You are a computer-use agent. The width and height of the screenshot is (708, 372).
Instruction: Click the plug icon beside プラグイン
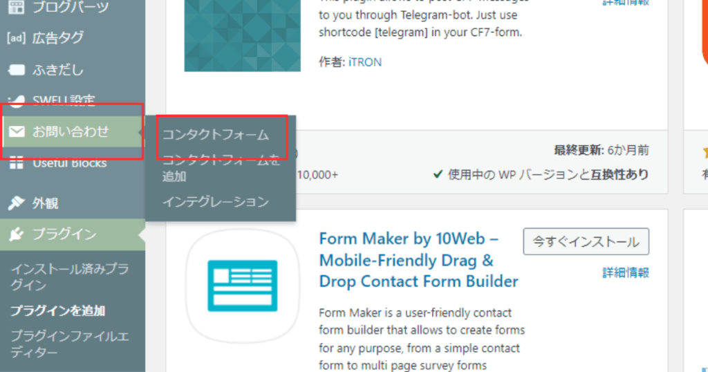[x=17, y=234]
